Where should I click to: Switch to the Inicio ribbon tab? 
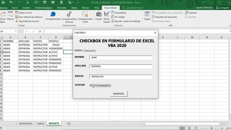click(x=15, y=8)
